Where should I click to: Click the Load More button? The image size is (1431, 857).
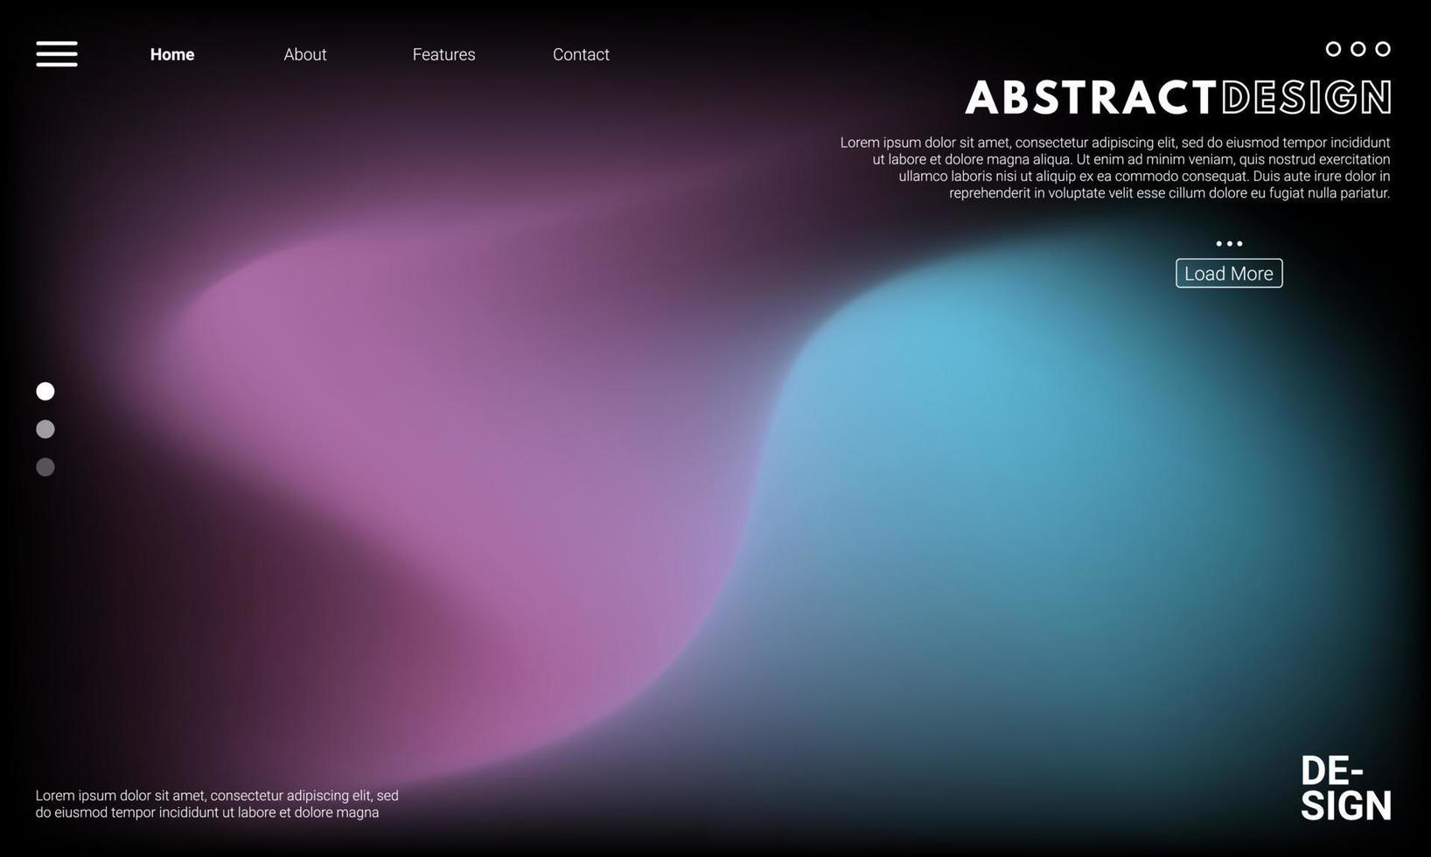[1229, 273]
